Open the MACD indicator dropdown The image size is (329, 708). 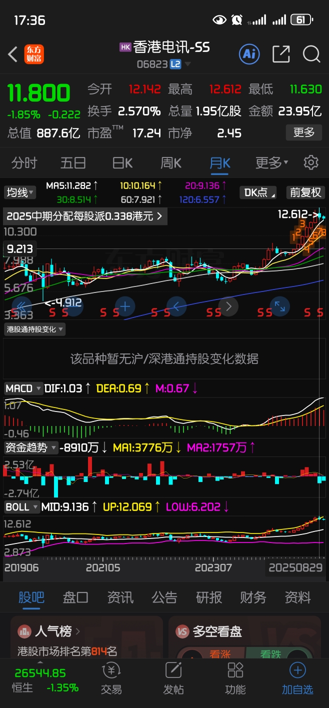pos(23,388)
